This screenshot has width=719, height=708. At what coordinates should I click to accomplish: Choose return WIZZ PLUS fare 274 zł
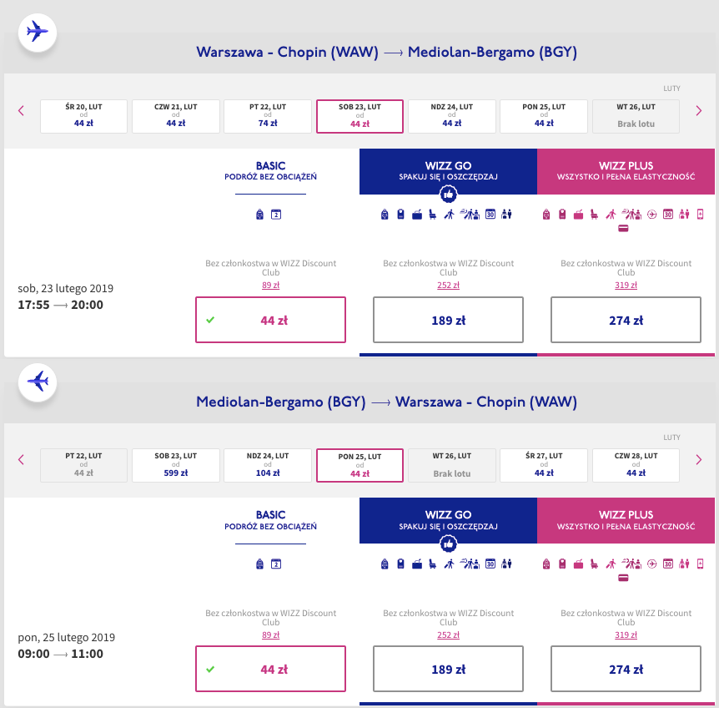(x=626, y=669)
